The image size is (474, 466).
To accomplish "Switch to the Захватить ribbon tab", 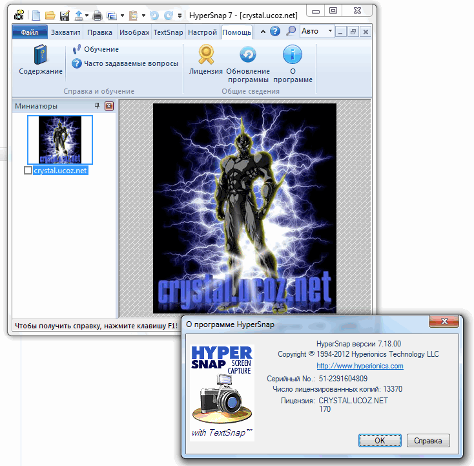I will click(65, 32).
